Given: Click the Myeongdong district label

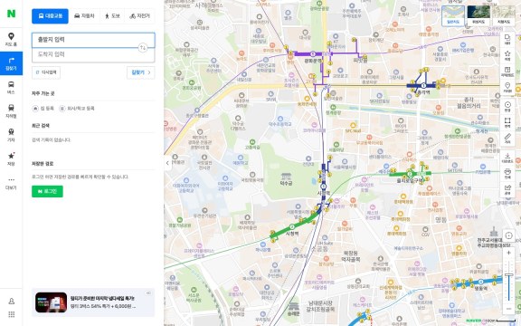Looking at the screenshot, I should (440, 219).
